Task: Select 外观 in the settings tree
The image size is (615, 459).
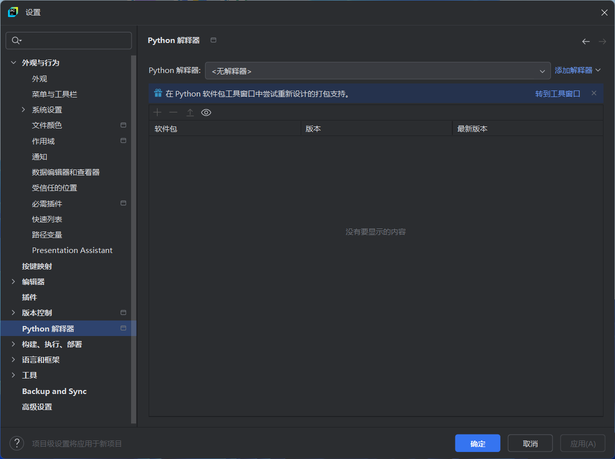Action: [x=40, y=78]
